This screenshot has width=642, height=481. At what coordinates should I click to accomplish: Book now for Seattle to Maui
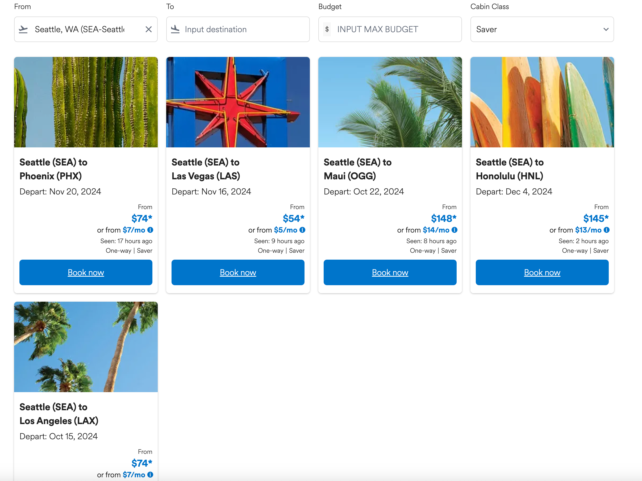coord(390,272)
